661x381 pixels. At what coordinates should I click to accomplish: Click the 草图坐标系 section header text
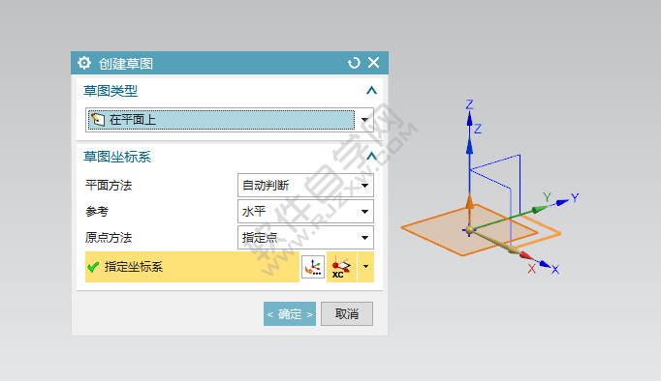coord(117,157)
